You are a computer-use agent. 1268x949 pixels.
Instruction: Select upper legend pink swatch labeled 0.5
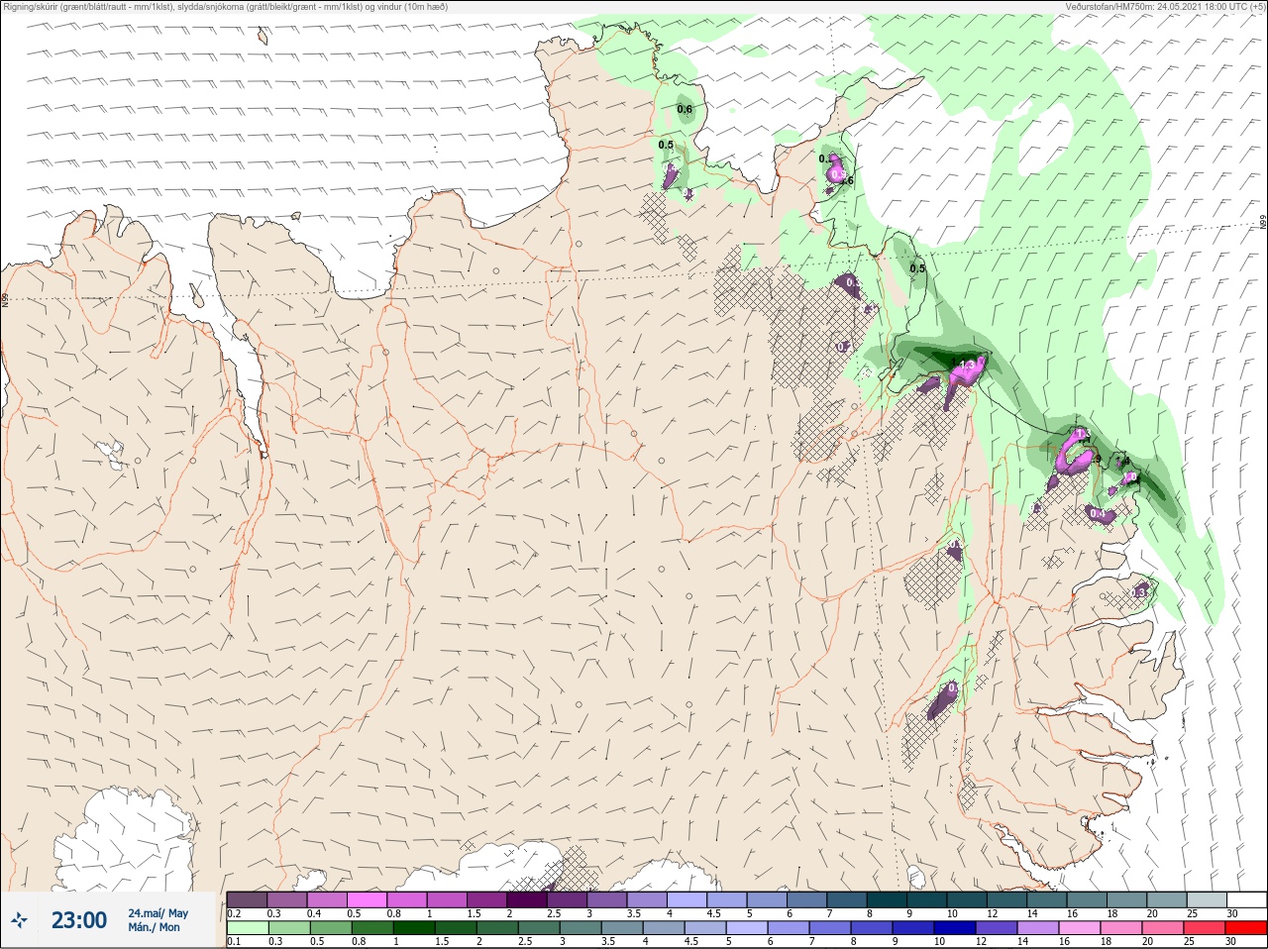367,899
